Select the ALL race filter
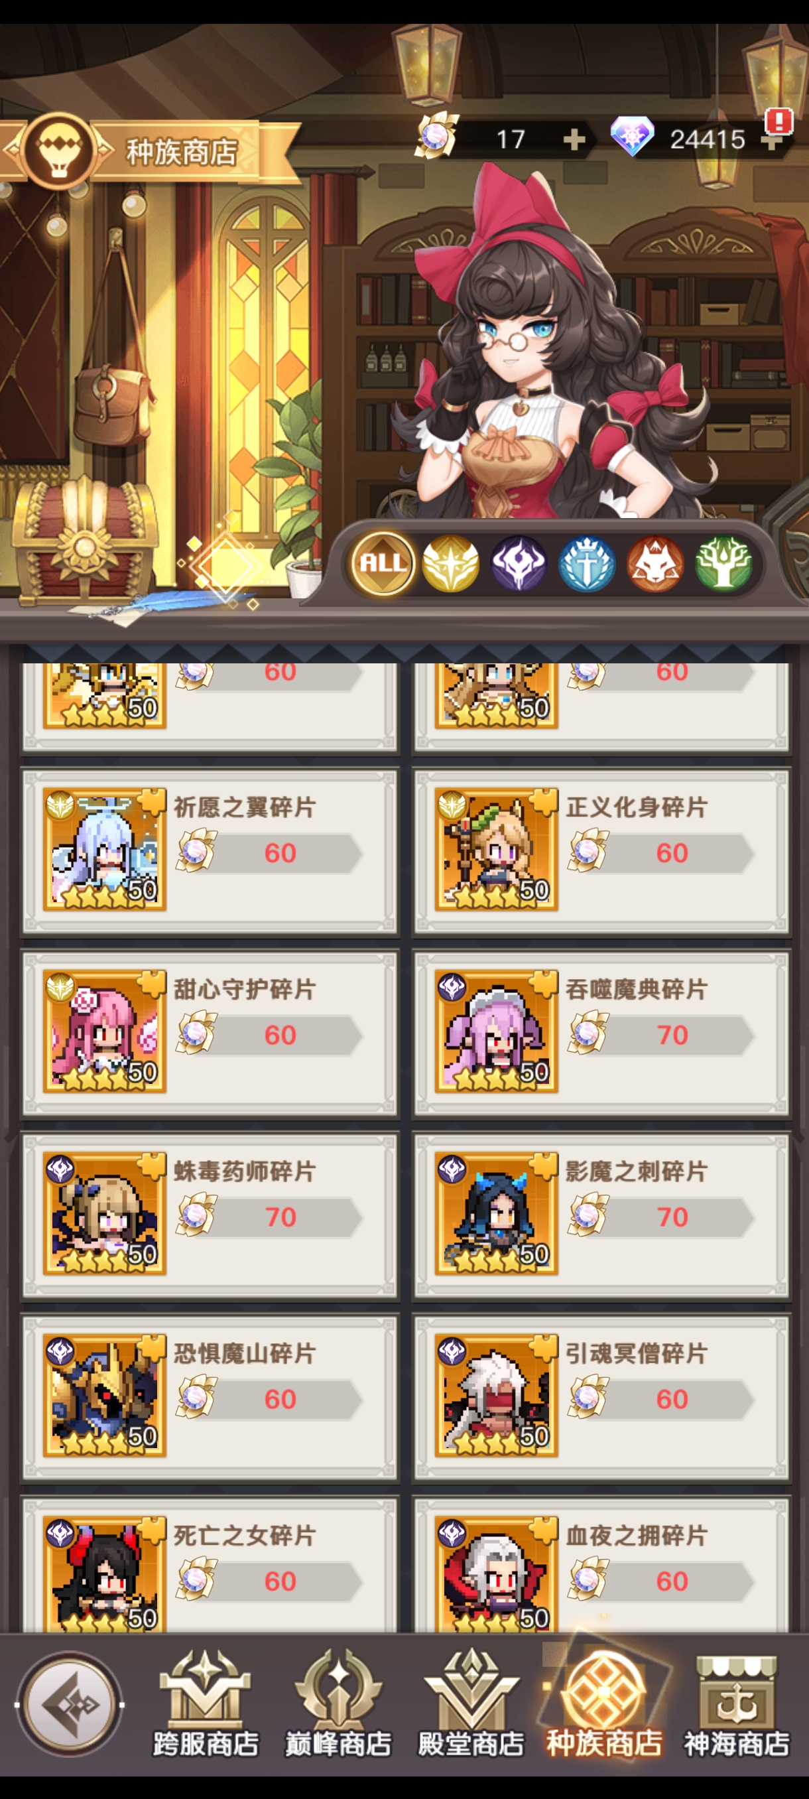 (383, 563)
